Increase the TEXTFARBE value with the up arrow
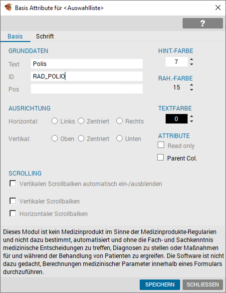This screenshot has width=226, height=293. click(192, 116)
